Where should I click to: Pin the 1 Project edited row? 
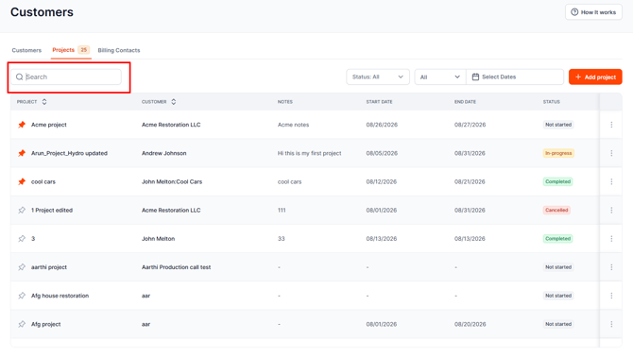(x=22, y=211)
